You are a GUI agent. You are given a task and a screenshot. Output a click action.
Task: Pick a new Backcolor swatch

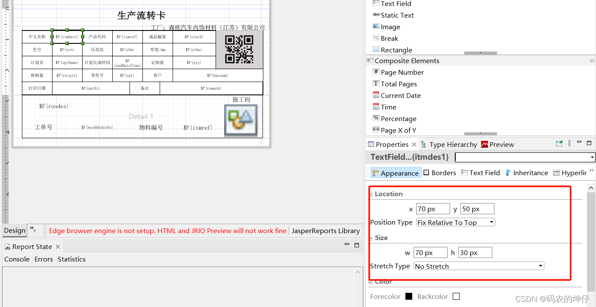pyautogui.click(x=456, y=296)
